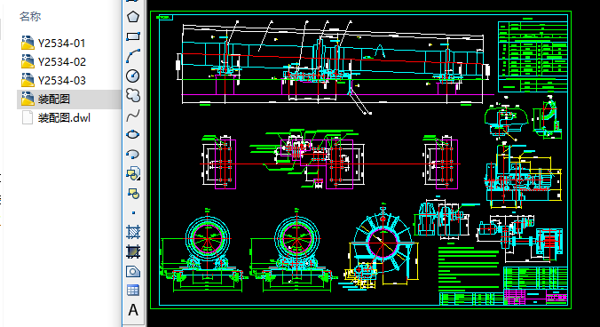The width and height of the screenshot is (600, 327).
Task: Select the Circle draw tool
Action: [133, 76]
